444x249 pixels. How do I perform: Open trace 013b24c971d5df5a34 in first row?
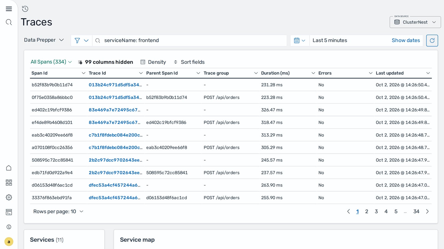click(x=115, y=85)
